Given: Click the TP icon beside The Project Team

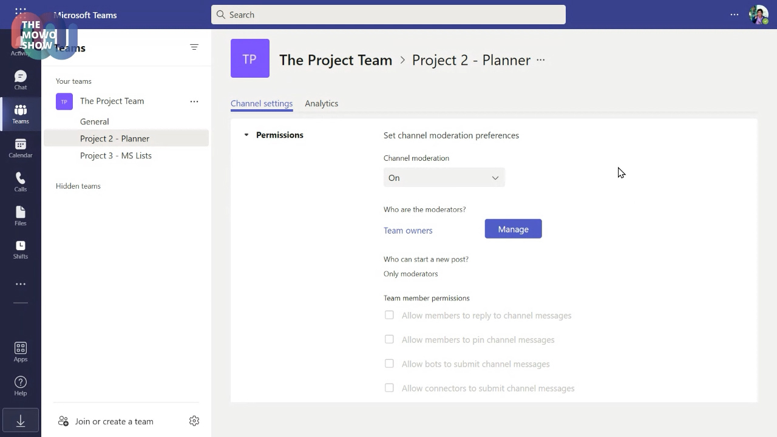Looking at the screenshot, I should pos(64,101).
